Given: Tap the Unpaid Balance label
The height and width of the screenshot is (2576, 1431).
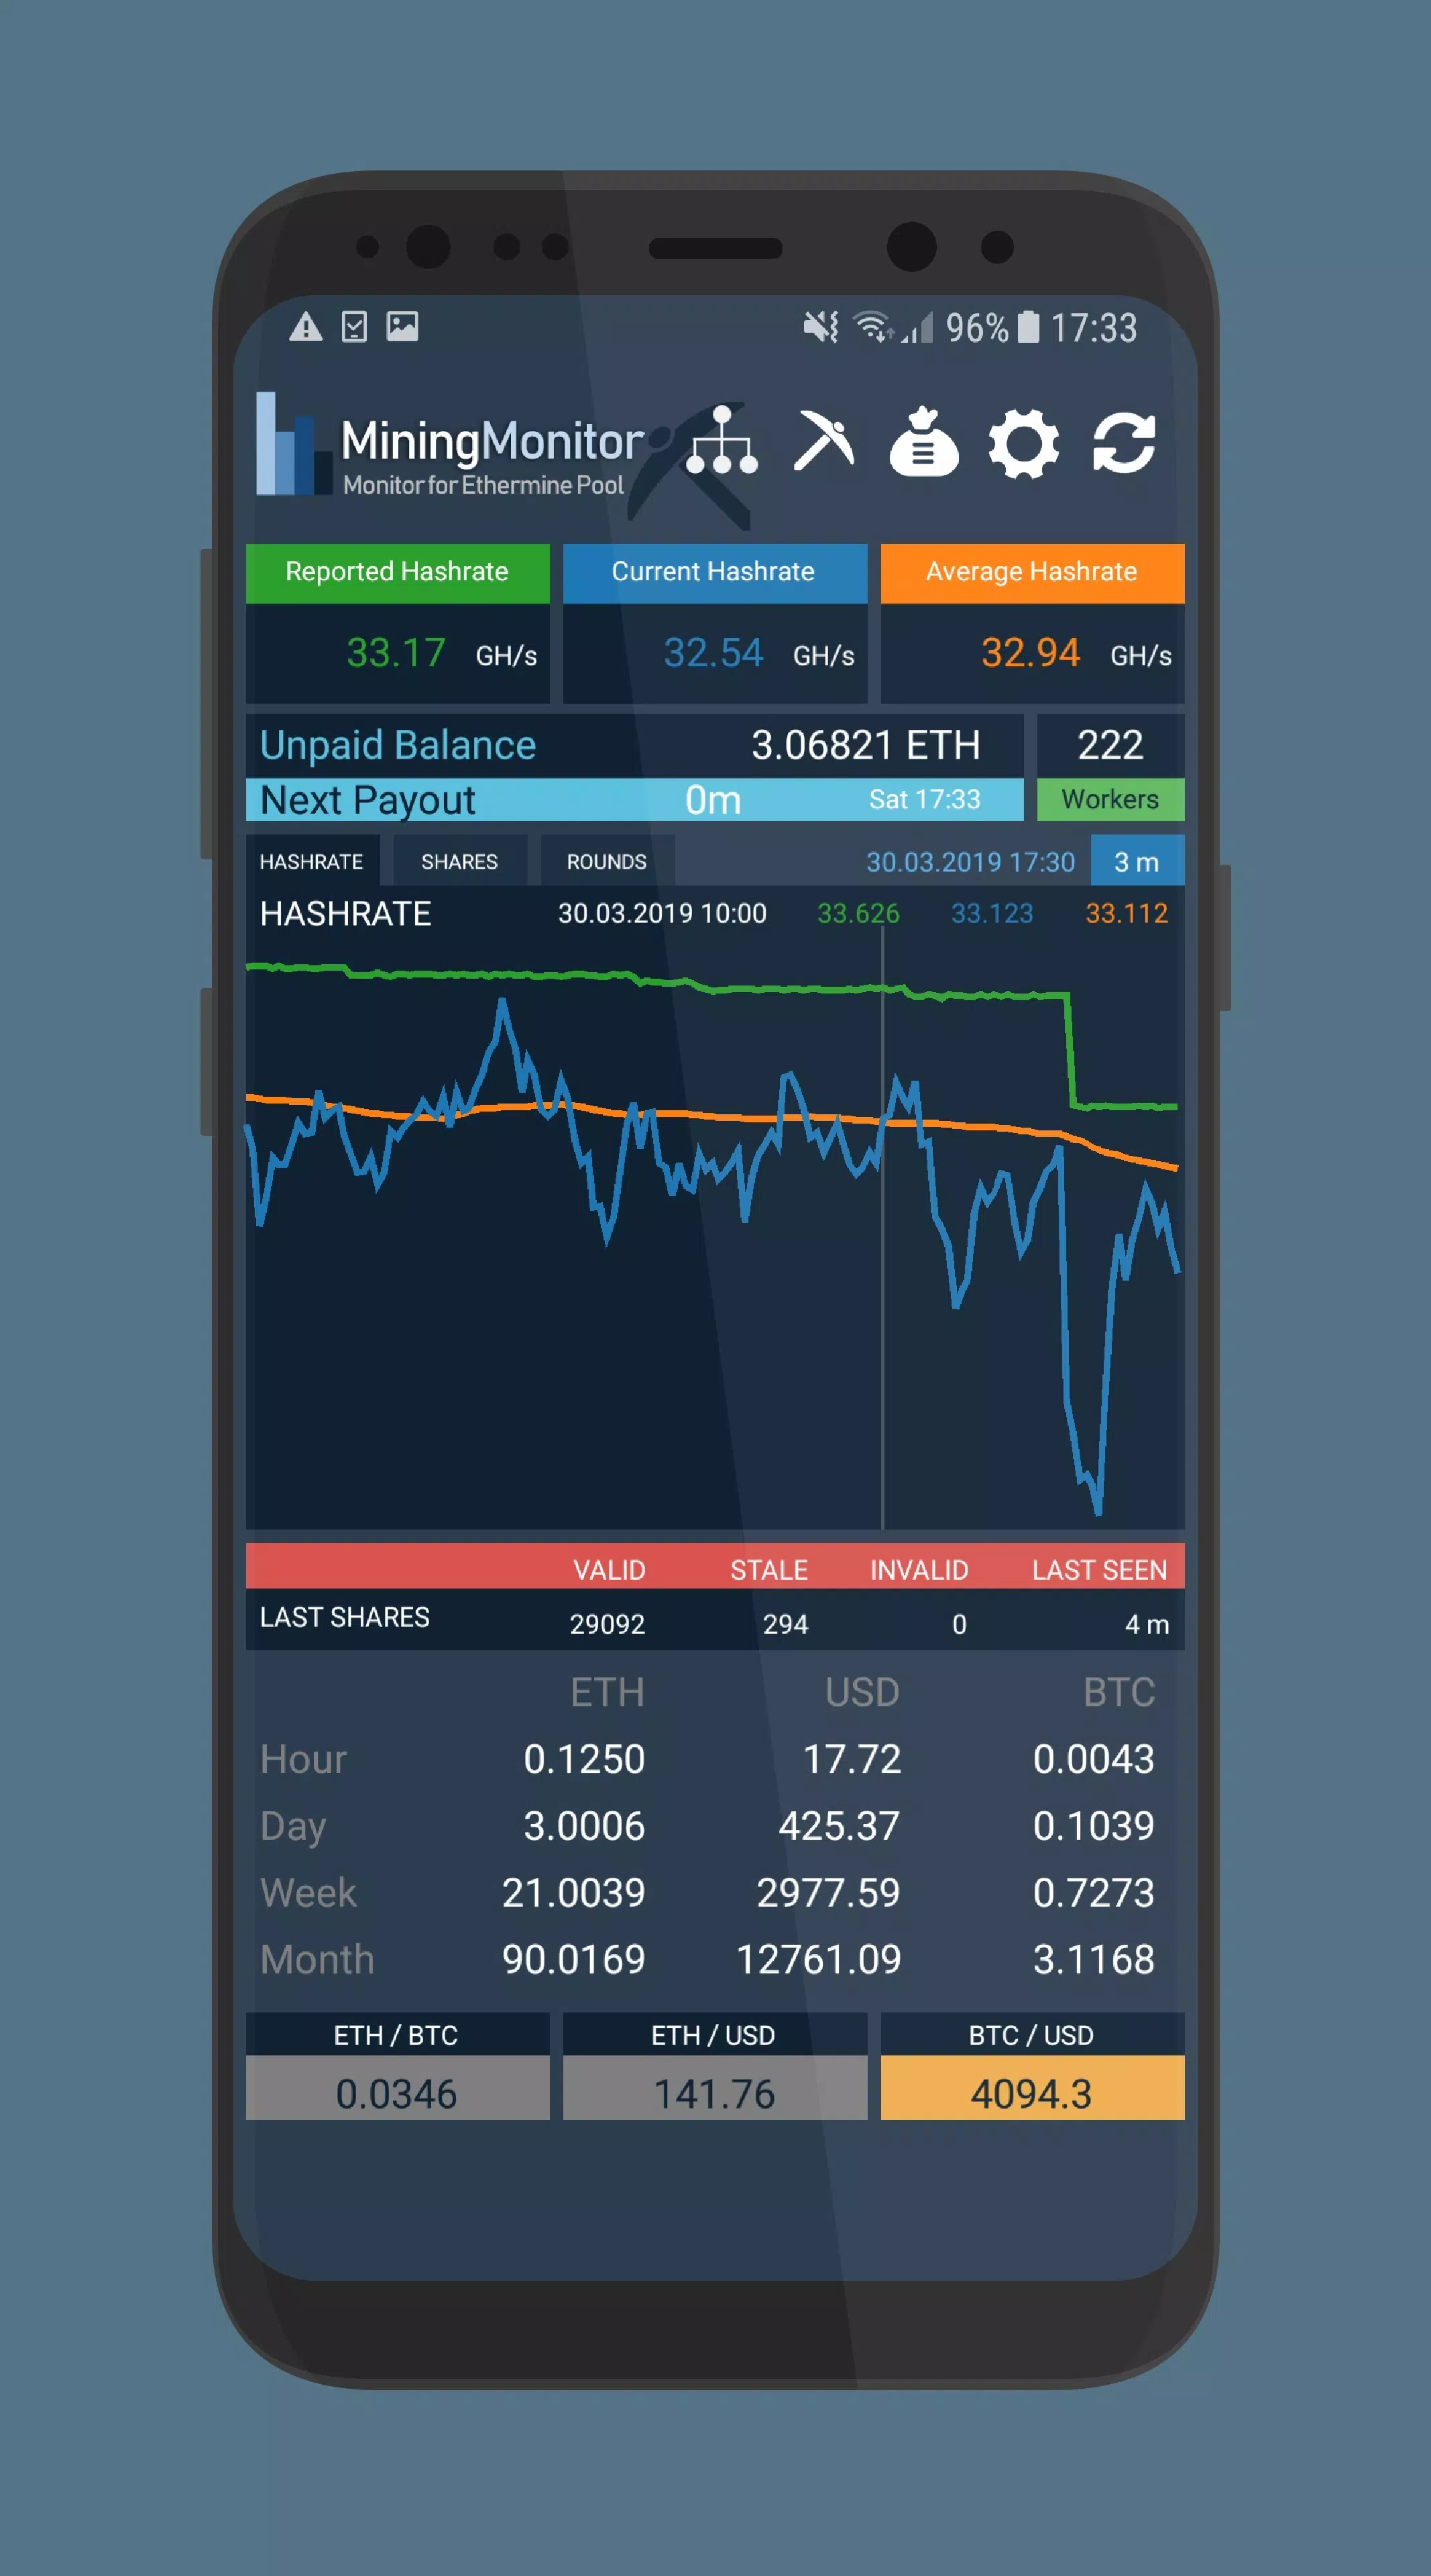Looking at the screenshot, I should click(x=398, y=745).
